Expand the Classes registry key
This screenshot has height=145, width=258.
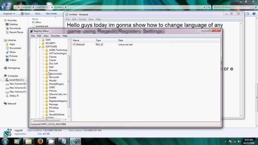click(x=44, y=57)
